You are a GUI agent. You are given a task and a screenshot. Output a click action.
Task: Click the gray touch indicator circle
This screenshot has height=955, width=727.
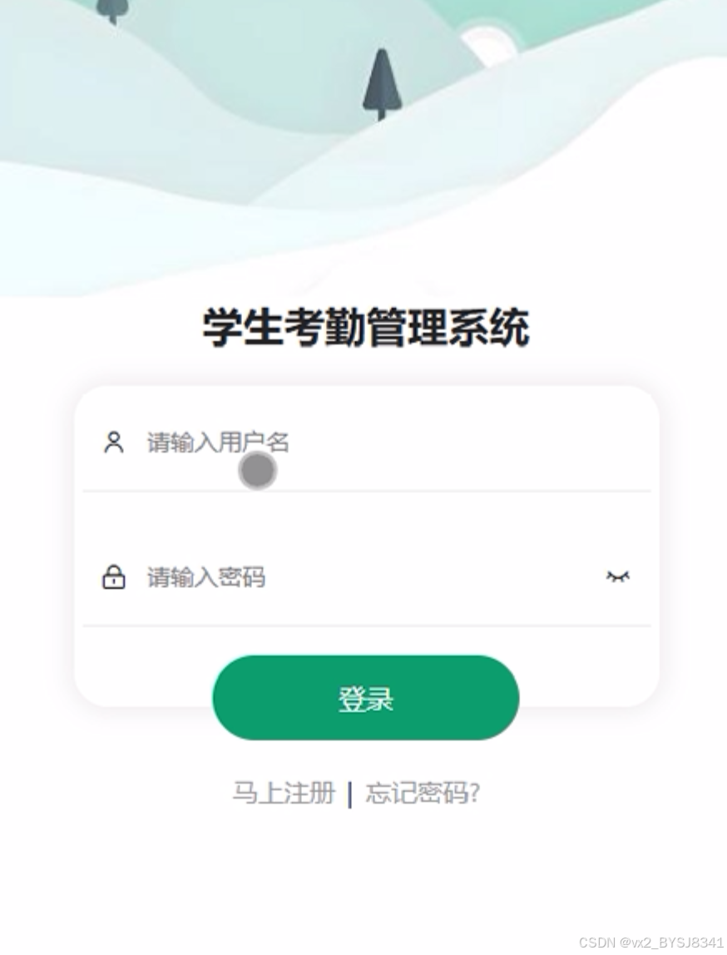tap(258, 471)
